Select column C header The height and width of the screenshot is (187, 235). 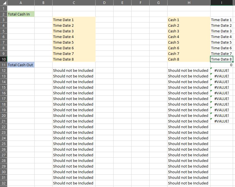tap(74, 3)
